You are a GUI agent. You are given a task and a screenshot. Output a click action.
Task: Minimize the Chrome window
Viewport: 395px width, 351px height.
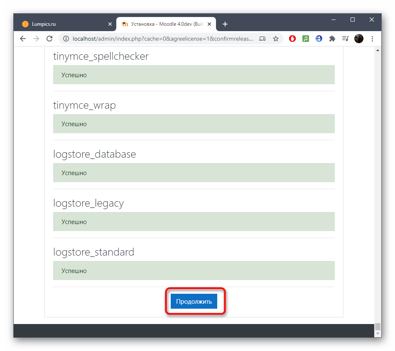click(333, 19)
